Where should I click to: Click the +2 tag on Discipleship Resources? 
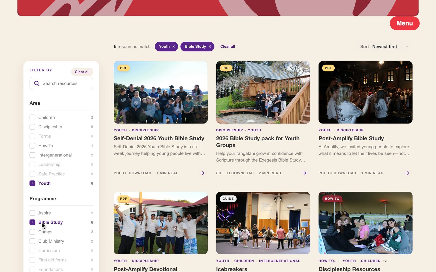[385, 261]
